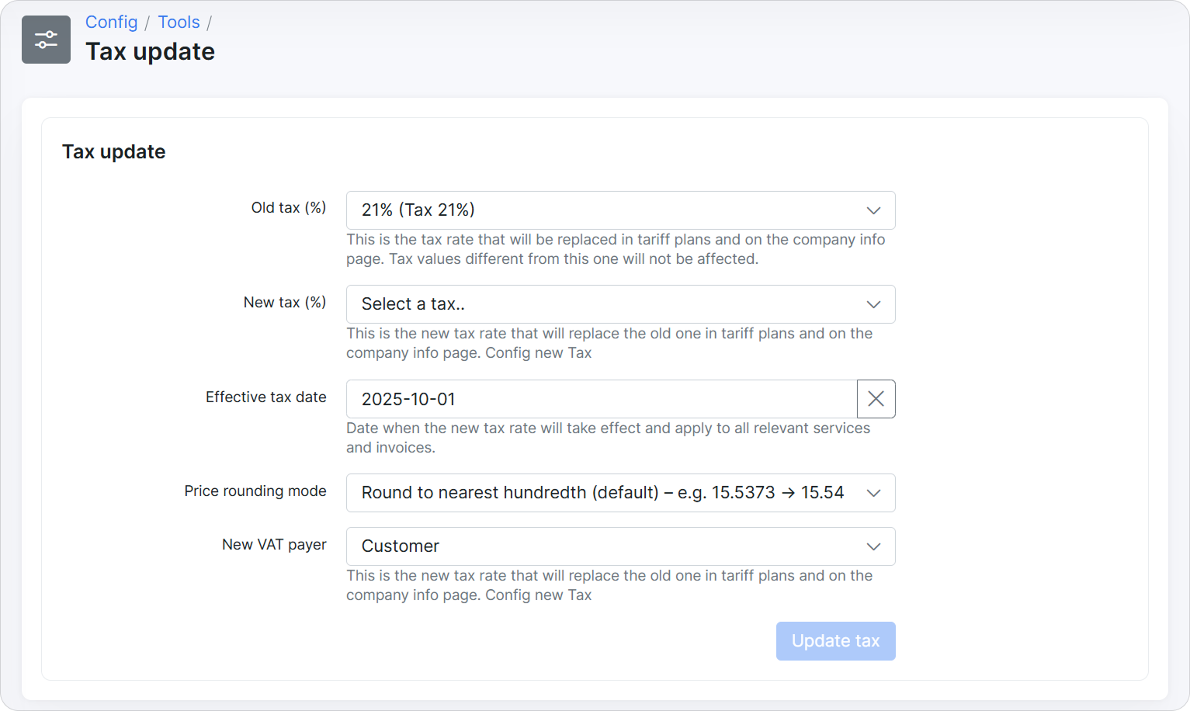Open the dropdown showing Customer

click(x=605, y=546)
